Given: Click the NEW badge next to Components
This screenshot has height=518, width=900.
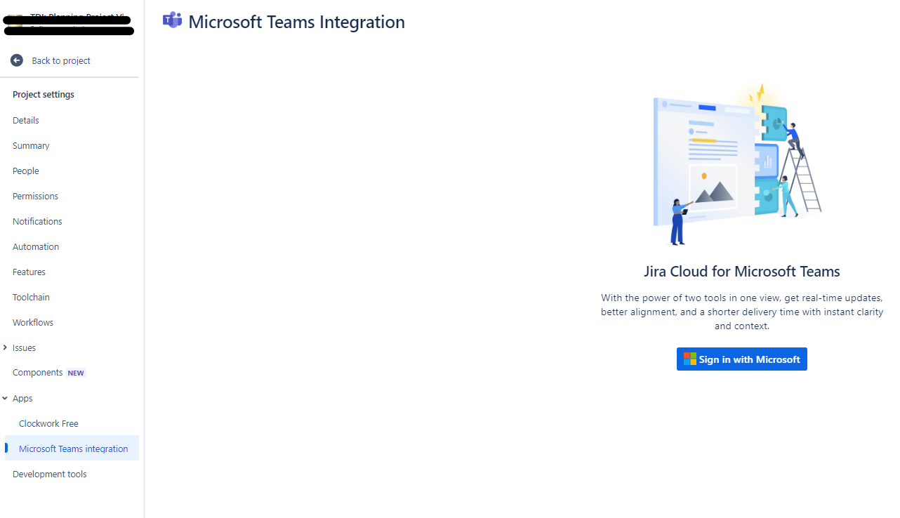Looking at the screenshot, I should (x=75, y=373).
